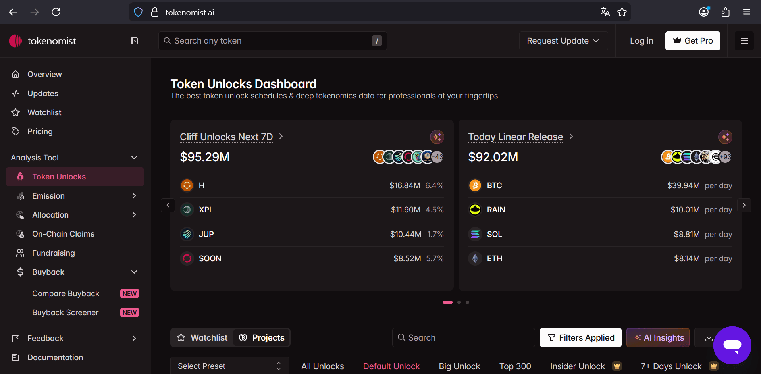The image size is (761, 374).
Task: Click the H token icon
Action: 187,185
